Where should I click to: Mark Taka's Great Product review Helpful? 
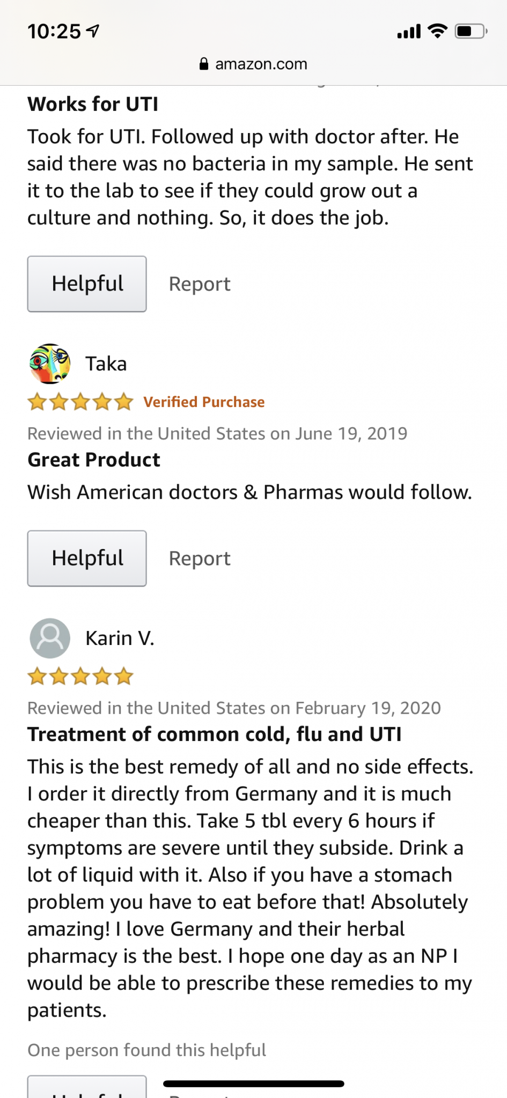[87, 558]
